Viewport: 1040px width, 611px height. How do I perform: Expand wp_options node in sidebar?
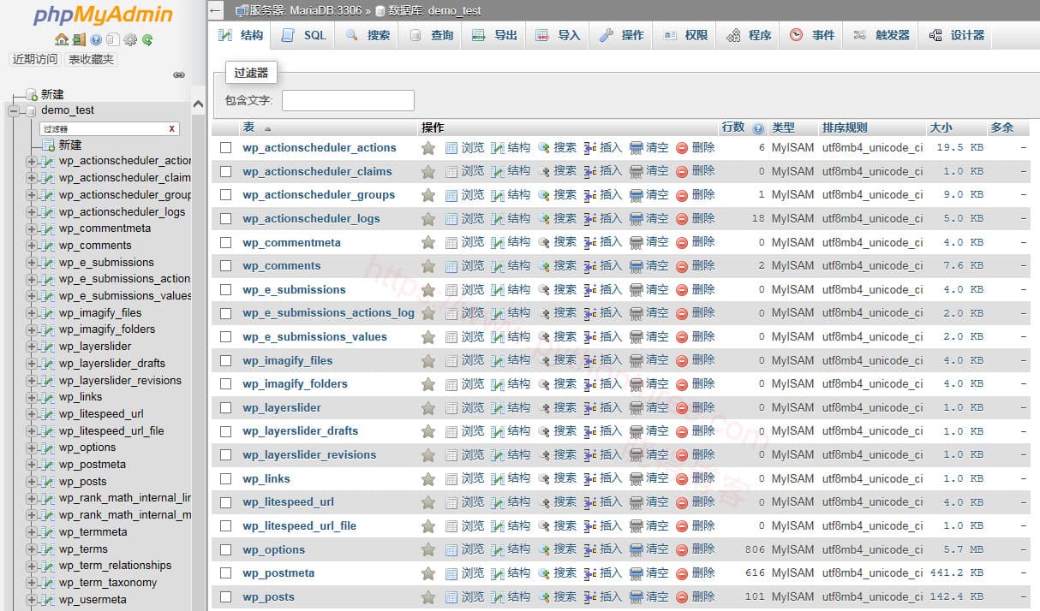coord(31,448)
